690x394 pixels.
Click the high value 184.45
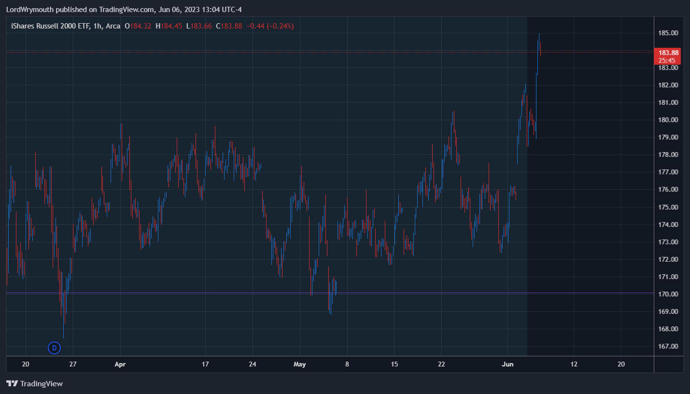coord(171,26)
